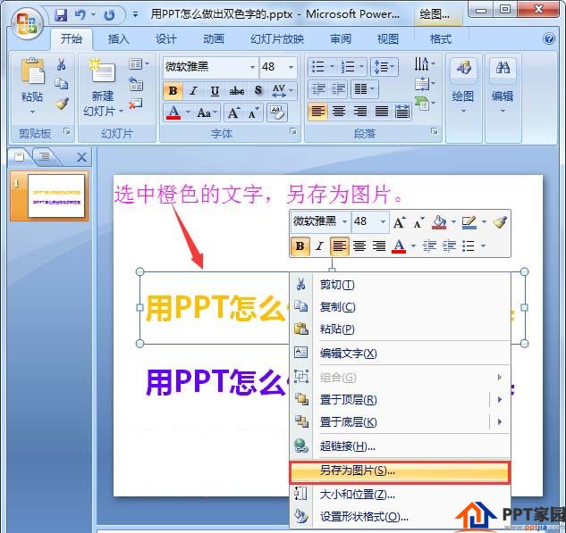Activate the Format Painter in ribbon
Viewport: 566px width, 533px height.
62,104
